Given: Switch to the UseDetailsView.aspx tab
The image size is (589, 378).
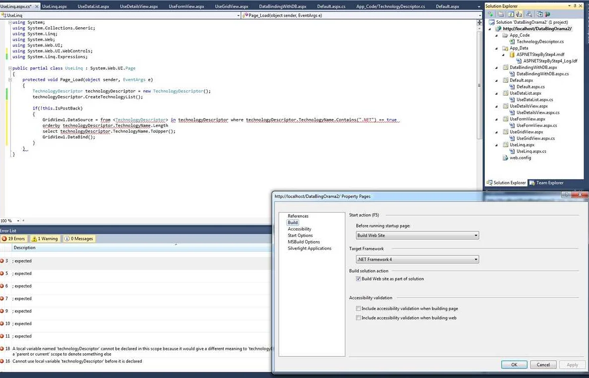Looking at the screenshot, I should 139,6.
